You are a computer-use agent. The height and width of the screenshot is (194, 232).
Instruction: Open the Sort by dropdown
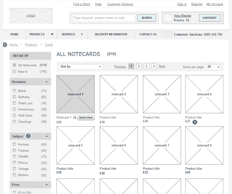point(80,67)
